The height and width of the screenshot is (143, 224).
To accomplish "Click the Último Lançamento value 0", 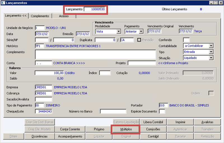I will 201,9.
